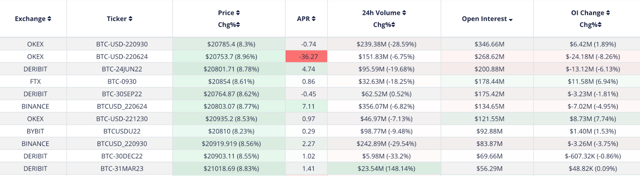Click Chg% sort icon under 24h Volume
640x176 pixels.
(x=393, y=25)
